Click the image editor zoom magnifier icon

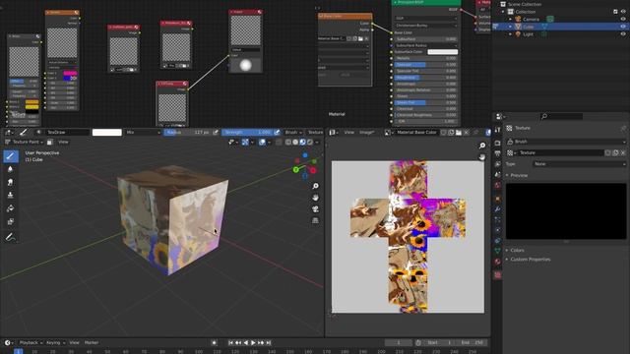[x=481, y=146]
